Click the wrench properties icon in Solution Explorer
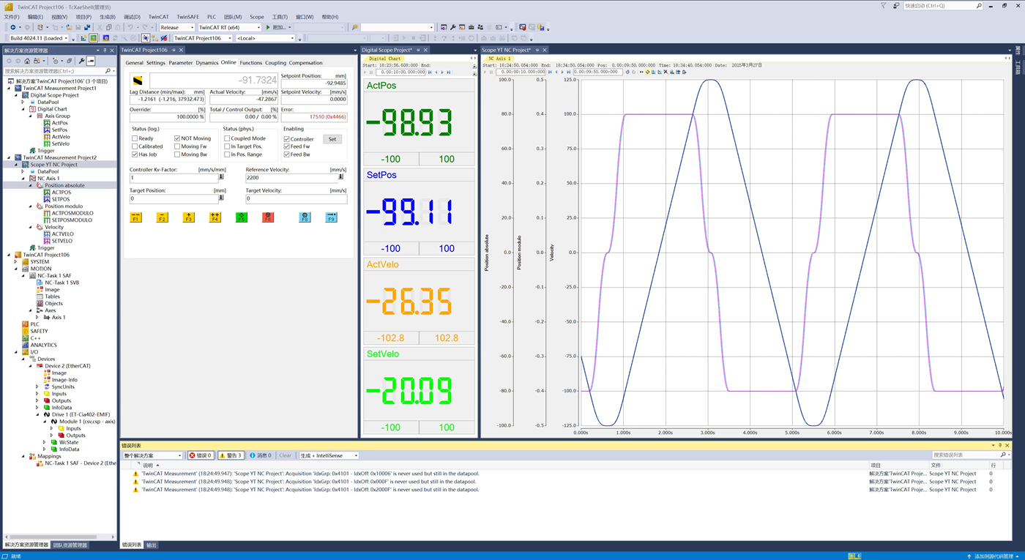Viewport: 1025px width, 560px height. pyautogui.click(x=81, y=61)
